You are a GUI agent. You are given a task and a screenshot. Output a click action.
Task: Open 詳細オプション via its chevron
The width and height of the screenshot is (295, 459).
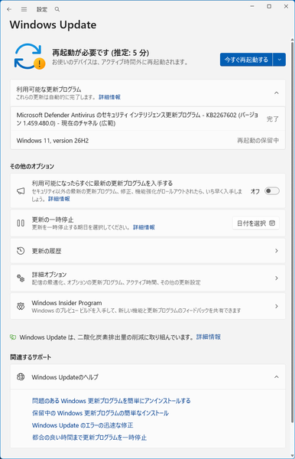(277, 278)
